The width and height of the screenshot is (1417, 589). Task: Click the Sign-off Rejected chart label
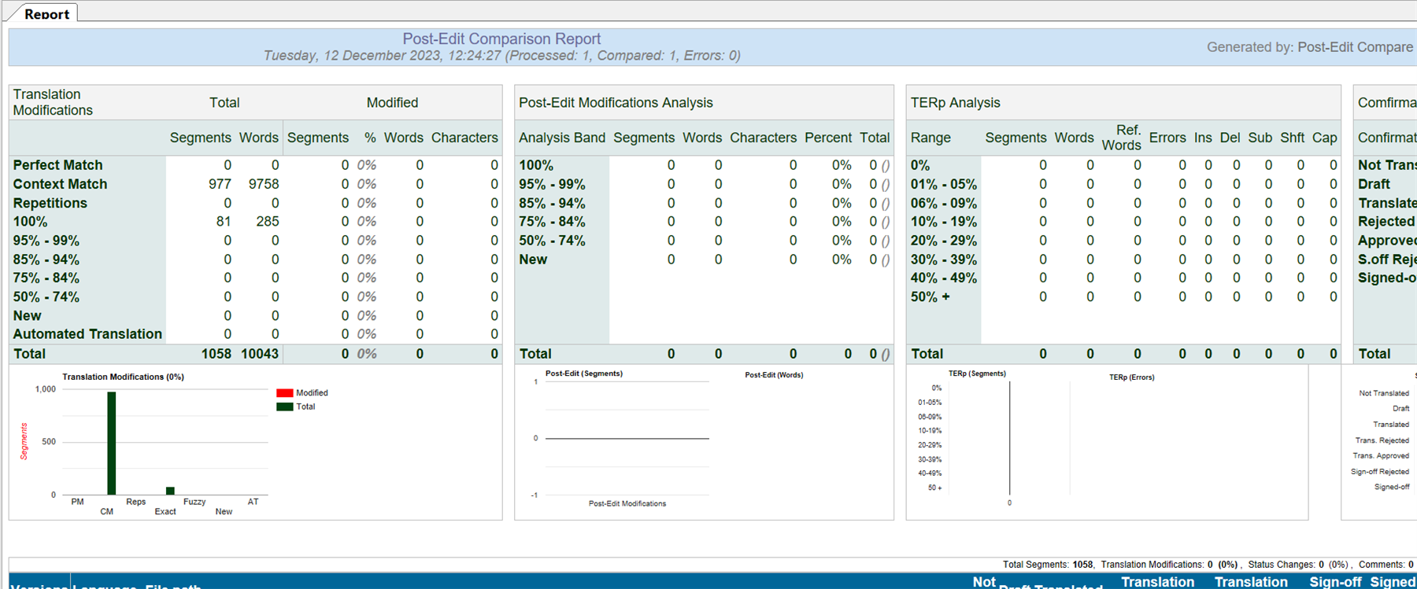[x=1379, y=472]
